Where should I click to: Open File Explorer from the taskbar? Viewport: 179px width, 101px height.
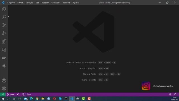43,98
